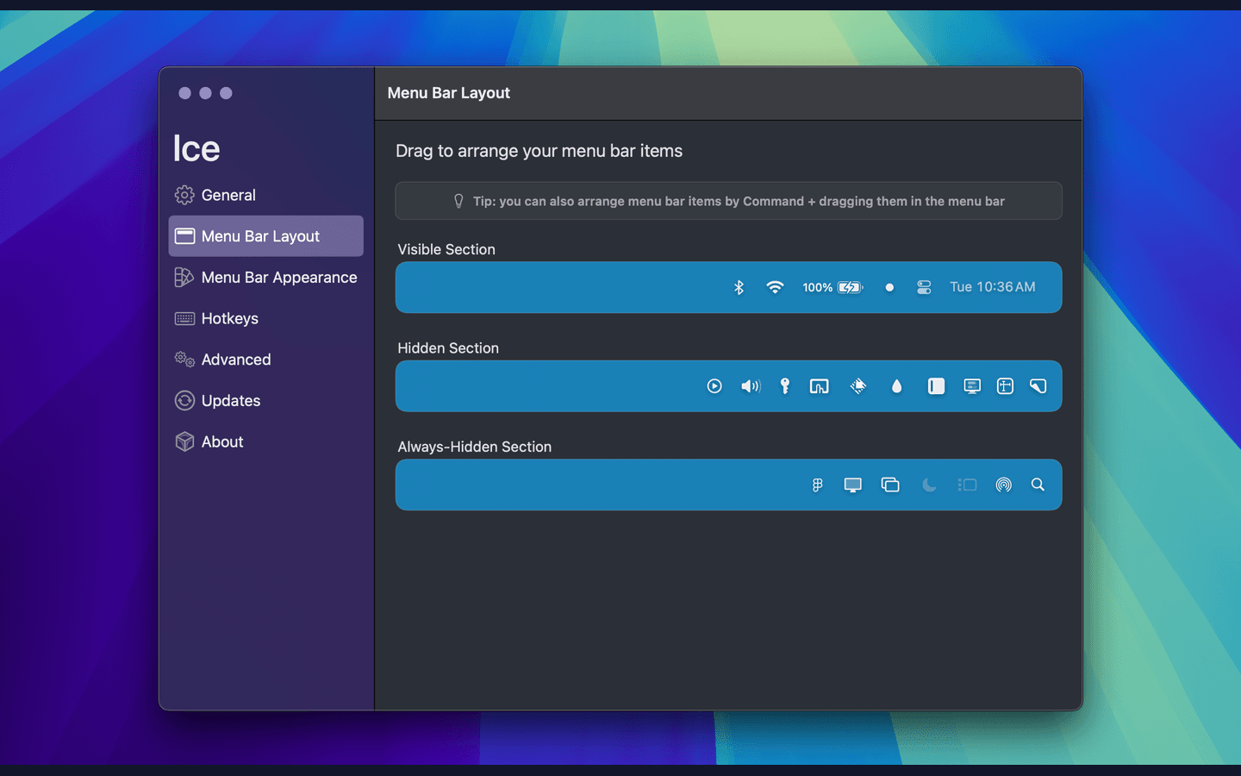Click the water droplet icon
This screenshot has width=1241, height=776.
point(897,386)
